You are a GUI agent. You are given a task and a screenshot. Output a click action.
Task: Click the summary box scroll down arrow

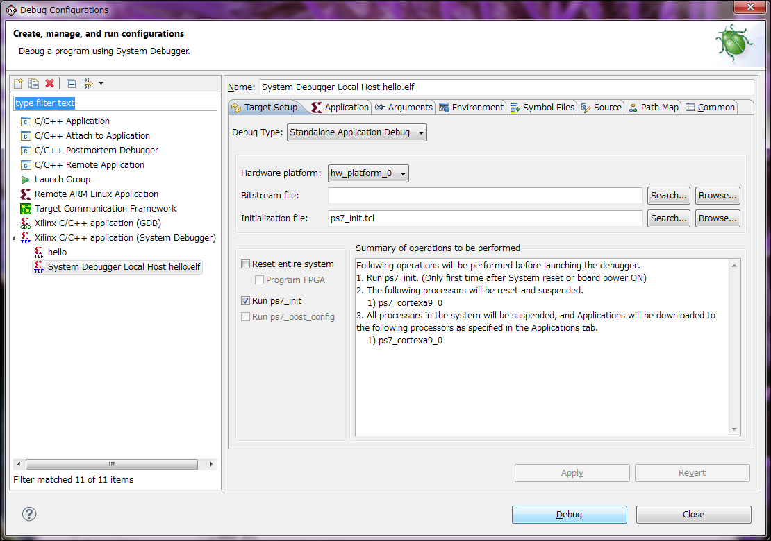point(734,429)
